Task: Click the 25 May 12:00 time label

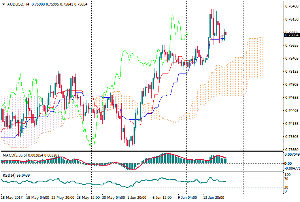Action: click(87, 197)
